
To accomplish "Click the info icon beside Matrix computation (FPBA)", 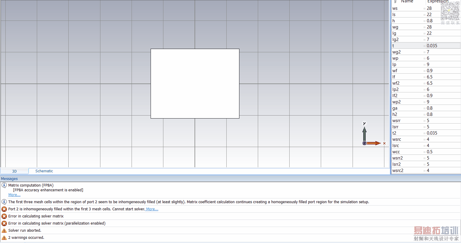I will pos(4,185).
